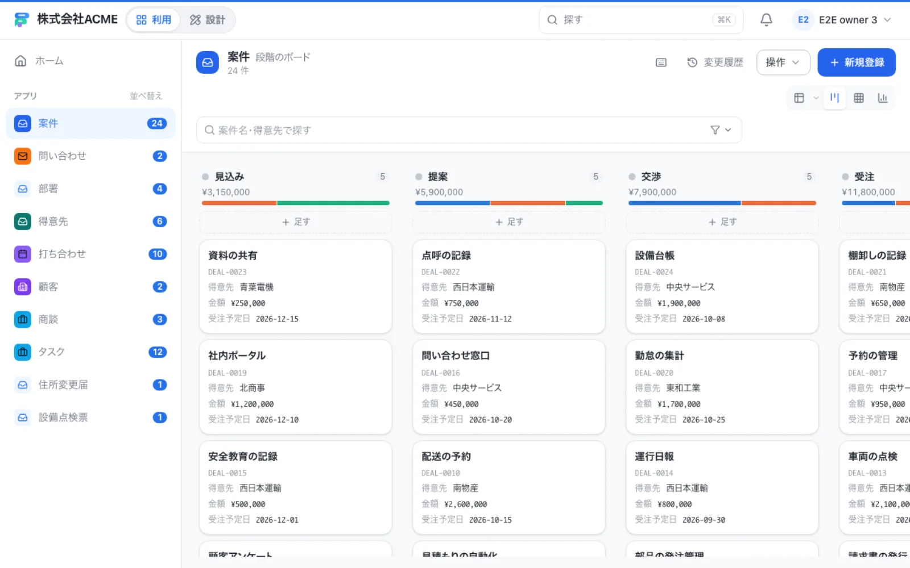
Task: Click the 案件 app icon in sidebar
Action: pyautogui.click(x=23, y=123)
